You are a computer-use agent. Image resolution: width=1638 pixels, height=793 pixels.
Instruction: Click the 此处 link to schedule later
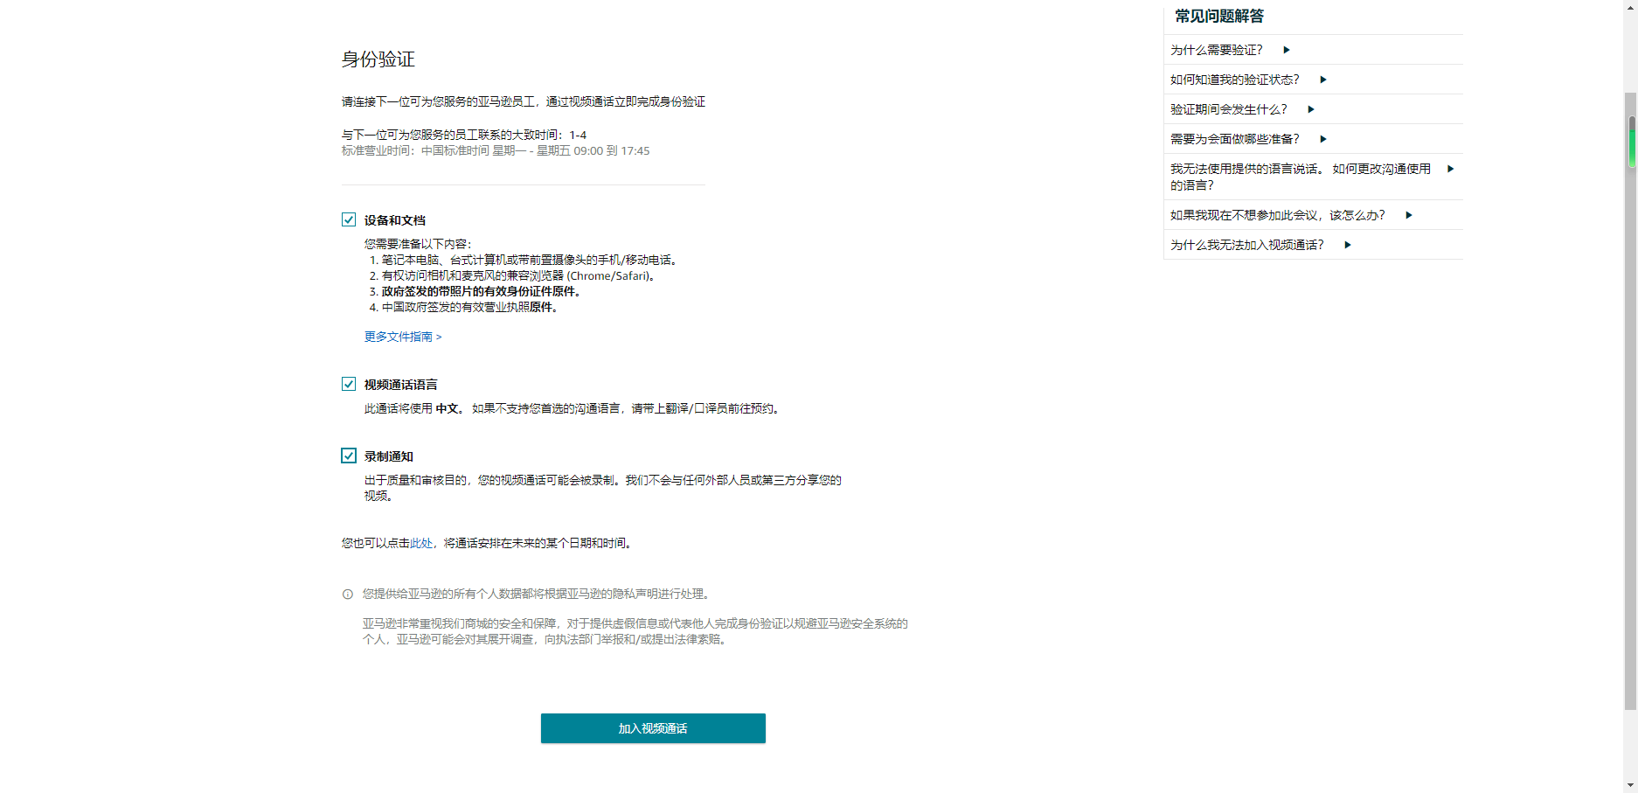coord(421,543)
